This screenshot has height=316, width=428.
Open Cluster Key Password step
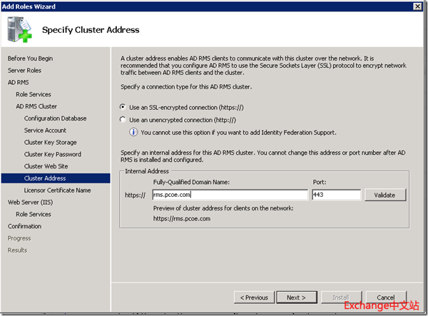[x=53, y=155]
